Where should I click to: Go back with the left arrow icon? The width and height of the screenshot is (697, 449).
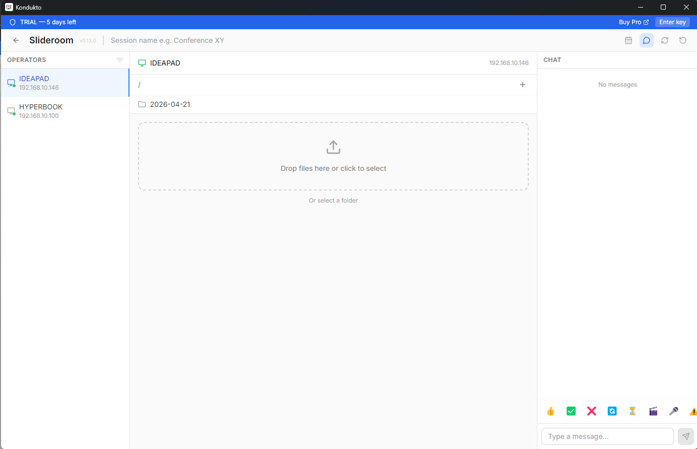(x=16, y=40)
